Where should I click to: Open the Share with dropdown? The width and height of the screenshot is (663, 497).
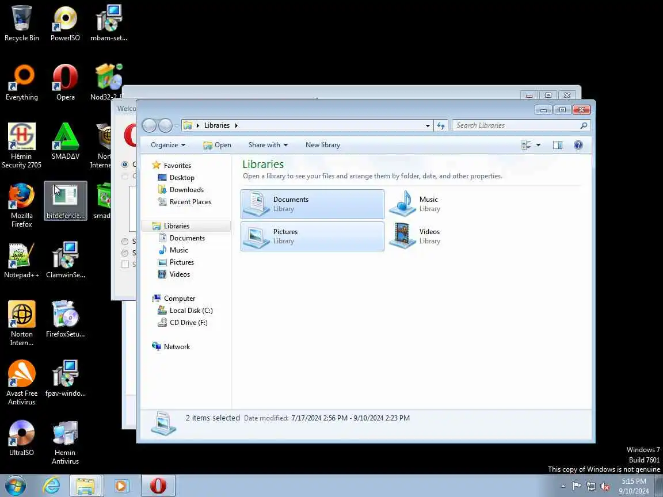tap(268, 145)
